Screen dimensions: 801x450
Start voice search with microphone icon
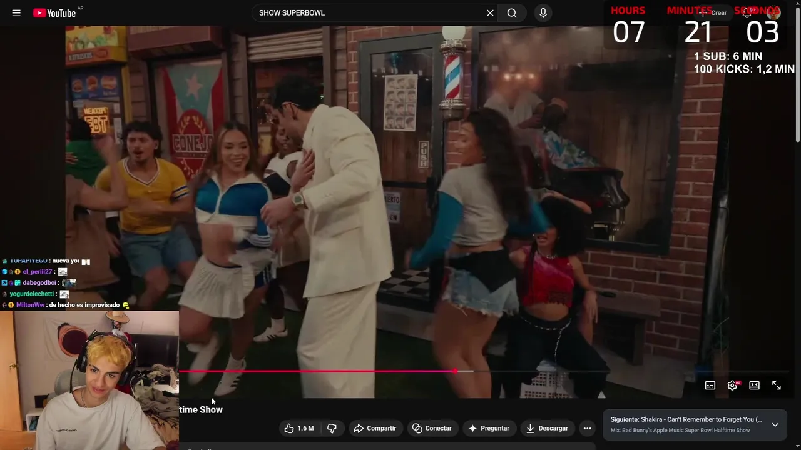(543, 13)
